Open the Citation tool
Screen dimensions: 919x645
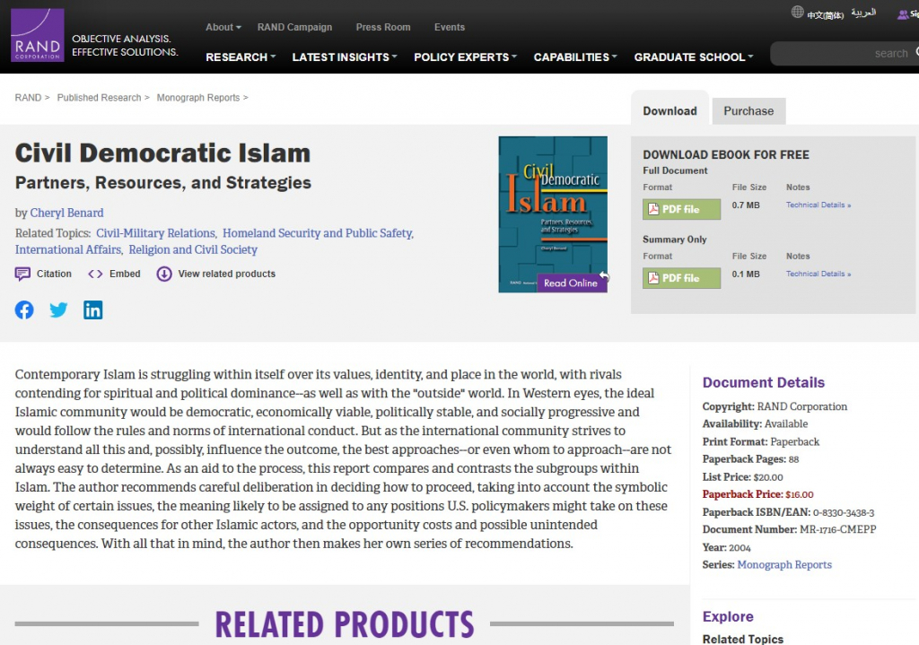click(x=43, y=274)
